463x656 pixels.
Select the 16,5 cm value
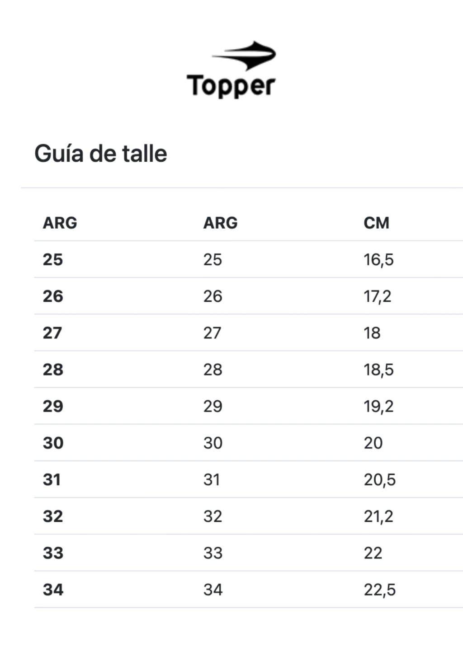[x=378, y=259]
